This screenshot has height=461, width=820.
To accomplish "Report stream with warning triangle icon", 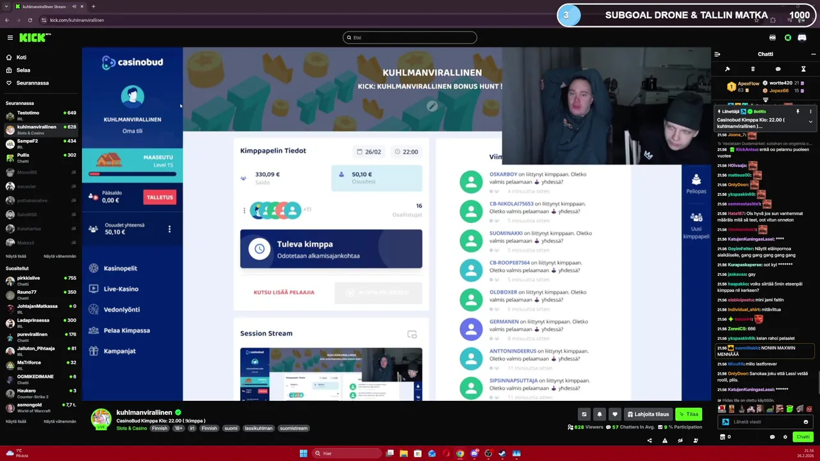I will (665, 441).
